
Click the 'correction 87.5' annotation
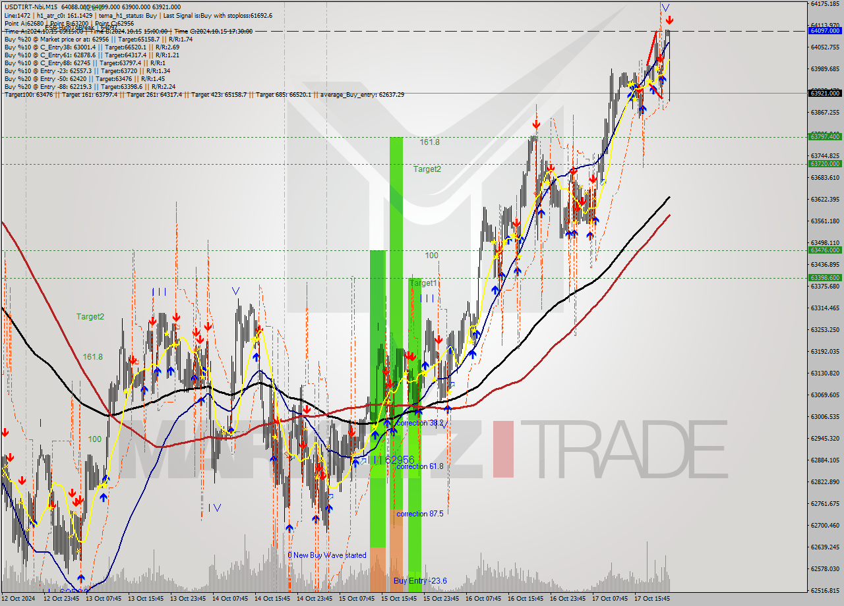[420, 514]
